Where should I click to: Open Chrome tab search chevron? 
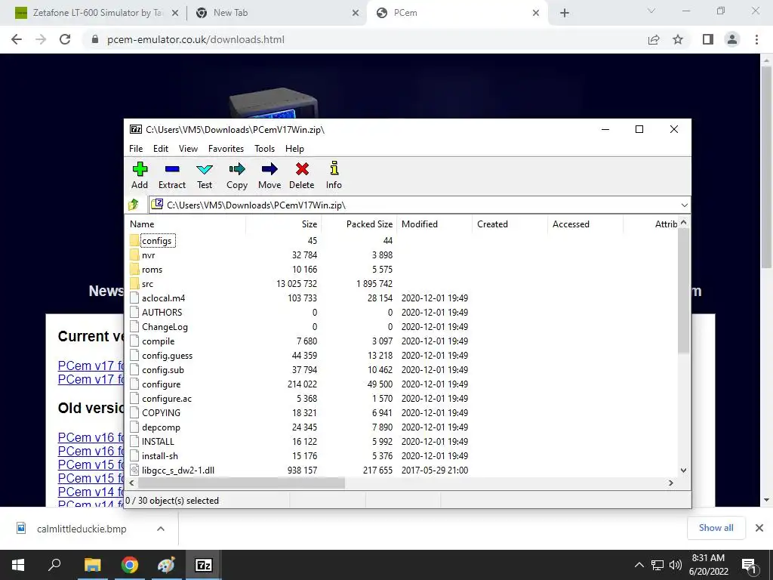[651, 11]
